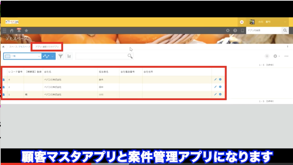Open the hamburger navigation menu
293x165 pixels.
pos(4,31)
